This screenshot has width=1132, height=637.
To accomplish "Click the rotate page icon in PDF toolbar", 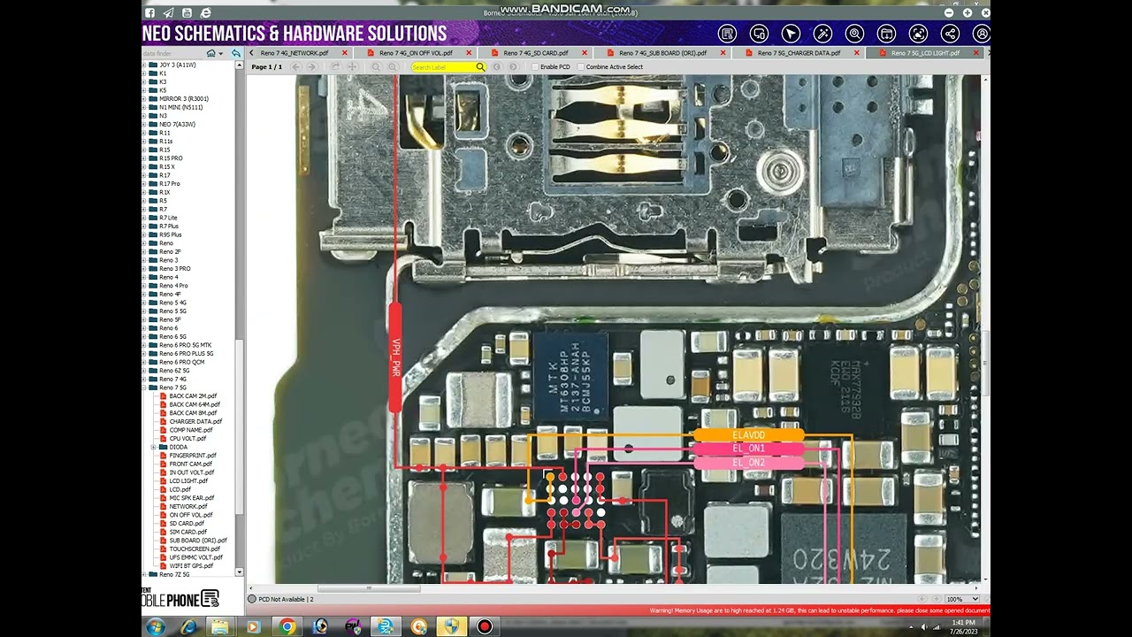I will pyautogui.click(x=336, y=67).
